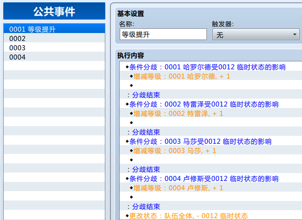Select empty command line under 哈罗尔德 level change
Screen dimensions: 302x220
pyautogui.click(x=211, y=86)
